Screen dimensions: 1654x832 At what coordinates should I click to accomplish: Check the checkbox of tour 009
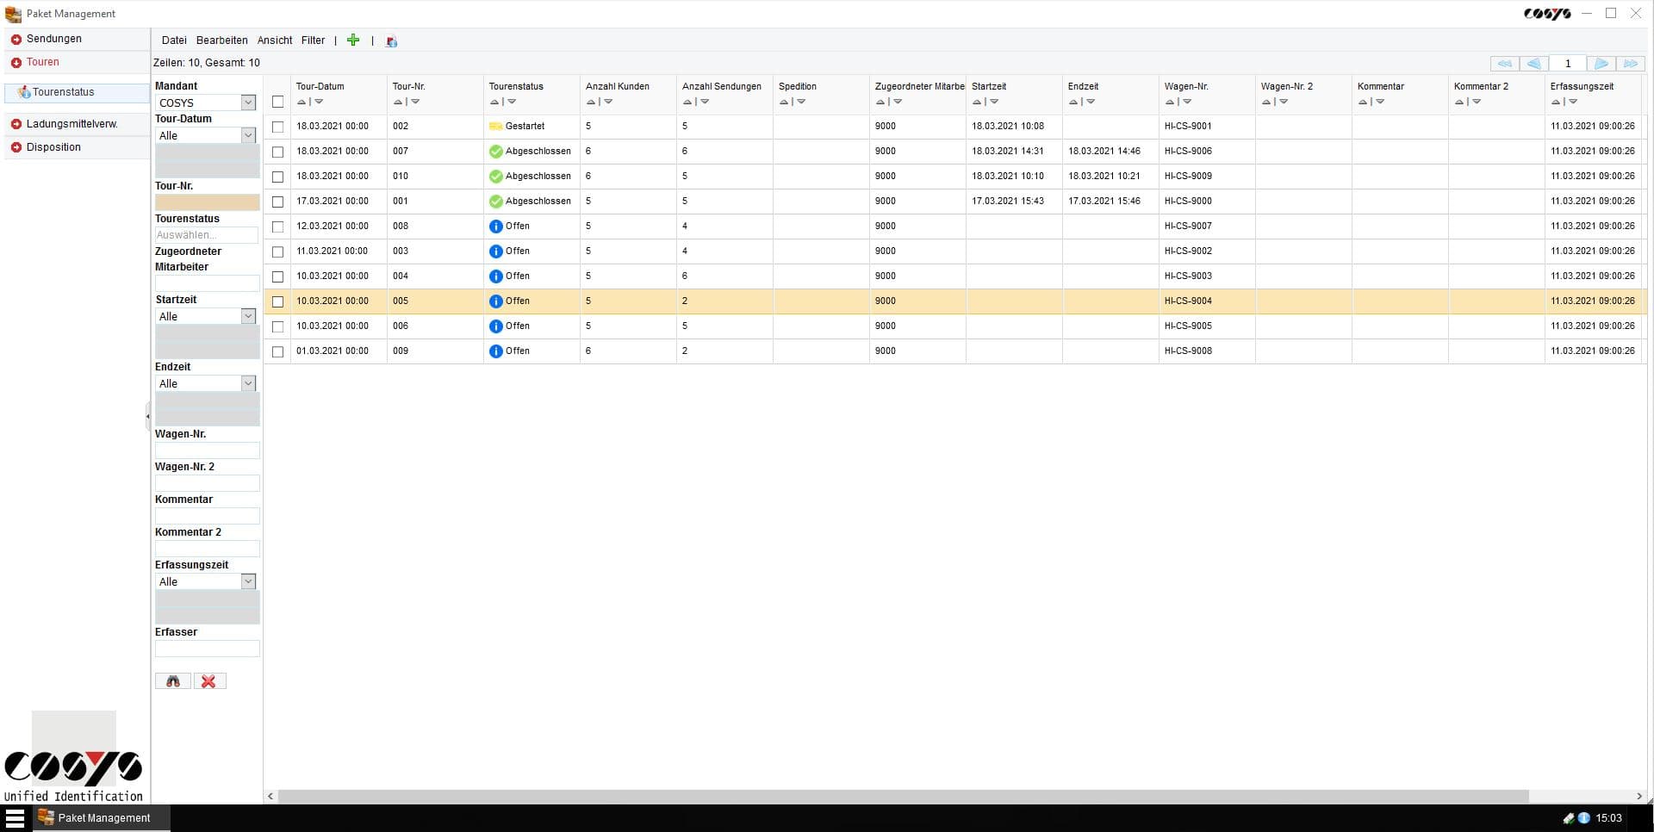277,352
